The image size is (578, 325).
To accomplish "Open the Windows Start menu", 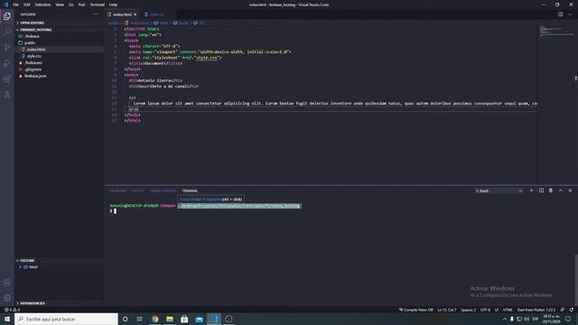I will point(7,319).
